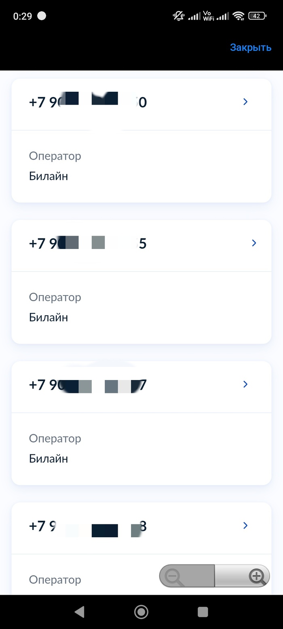
Task: Tap the phone number ending in 7
Action: (x=88, y=385)
